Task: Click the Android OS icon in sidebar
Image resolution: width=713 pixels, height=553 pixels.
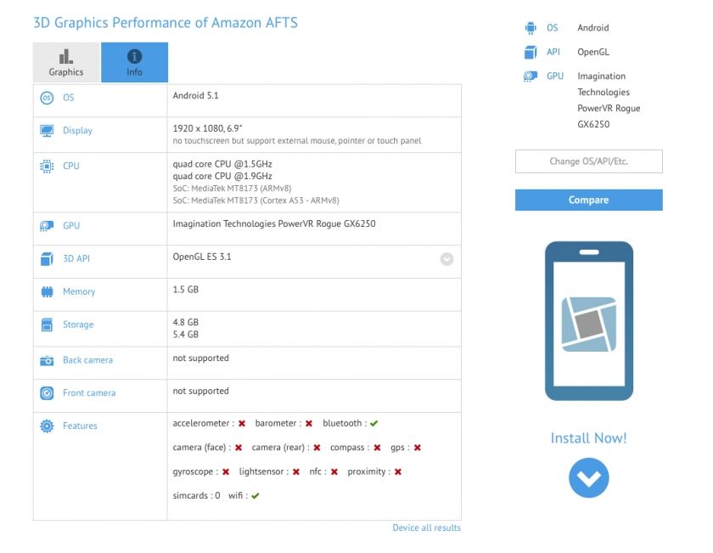Action: 531,28
